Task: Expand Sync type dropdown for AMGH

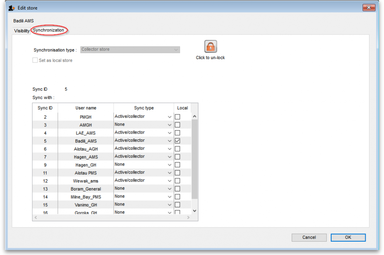Action: (x=169, y=125)
